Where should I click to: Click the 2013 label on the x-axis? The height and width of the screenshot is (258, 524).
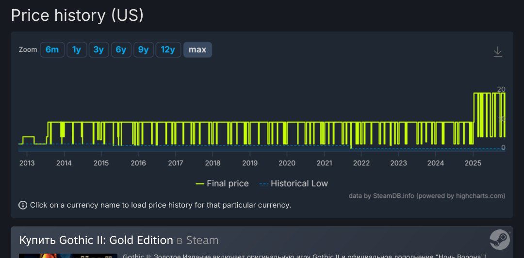[x=27, y=163]
